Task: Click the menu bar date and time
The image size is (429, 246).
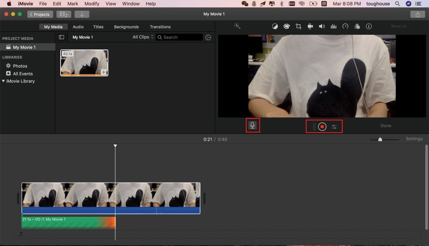Action: click(347, 4)
